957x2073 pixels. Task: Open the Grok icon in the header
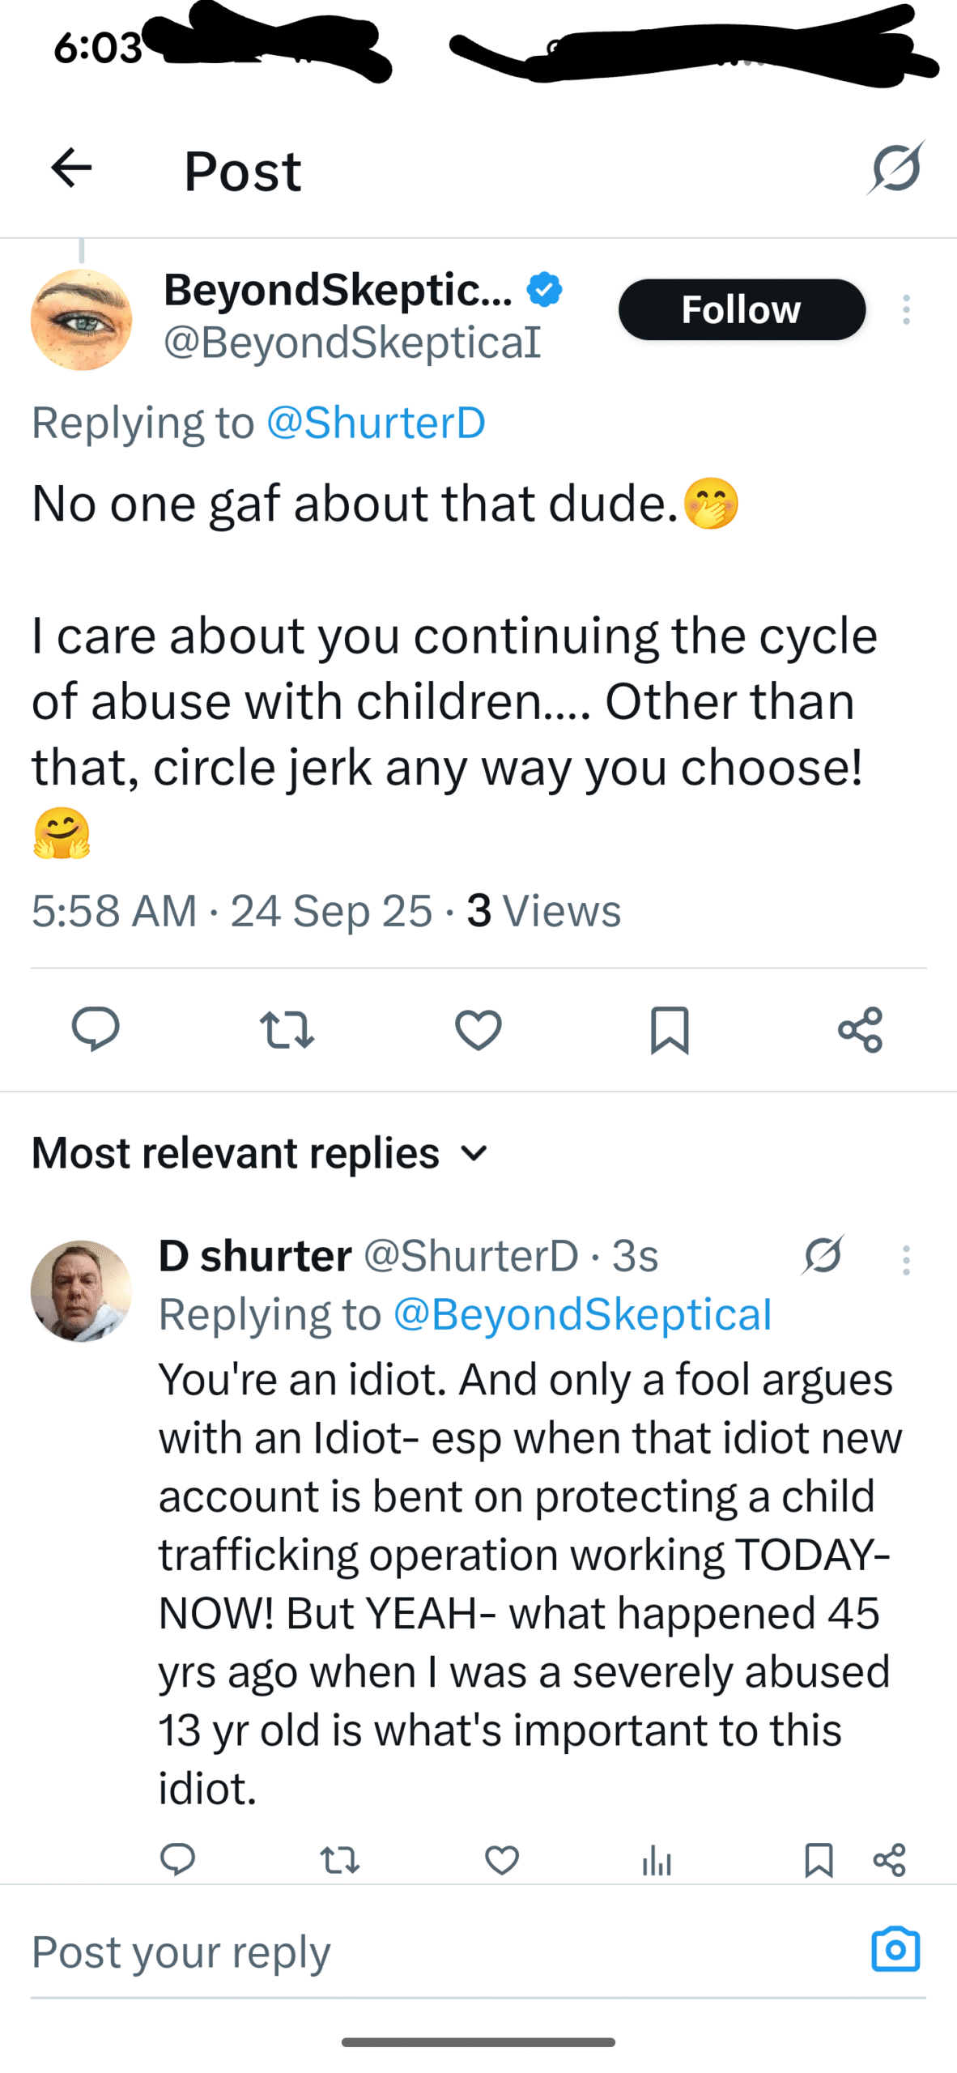click(896, 168)
